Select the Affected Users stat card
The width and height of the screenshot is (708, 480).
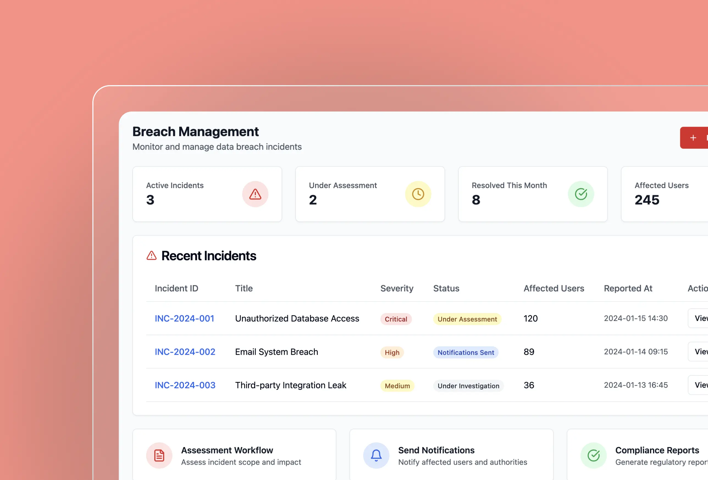point(664,194)
